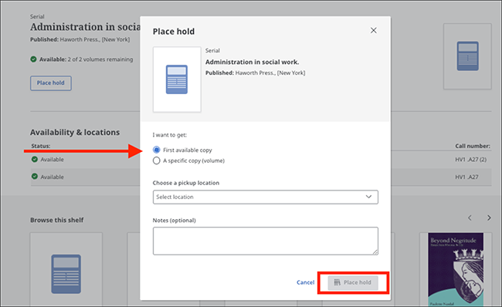Click Place hold button on background page
The height and width of the screenshot is (307, 502).
51,83
